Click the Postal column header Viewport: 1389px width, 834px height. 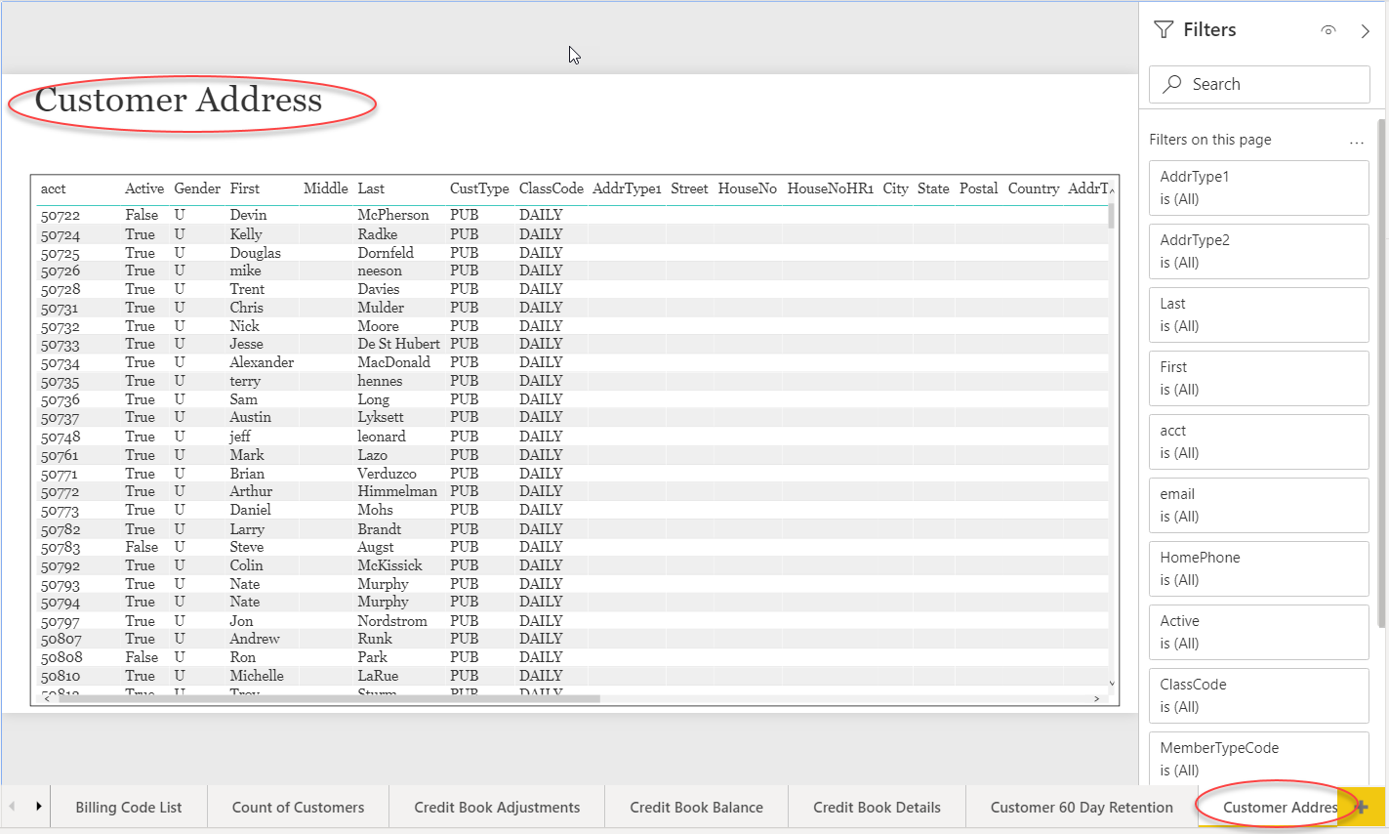(979, 188)
